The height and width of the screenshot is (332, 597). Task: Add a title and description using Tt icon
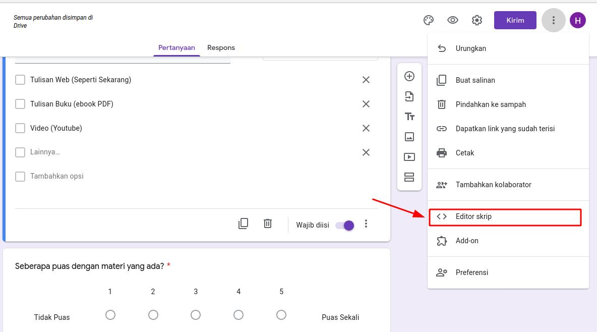point(409,116)
